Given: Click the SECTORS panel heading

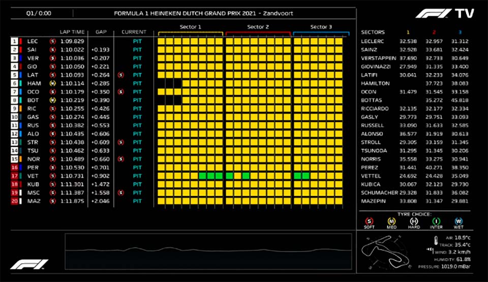Looking at the screenshot, I should tap(373, 32).
